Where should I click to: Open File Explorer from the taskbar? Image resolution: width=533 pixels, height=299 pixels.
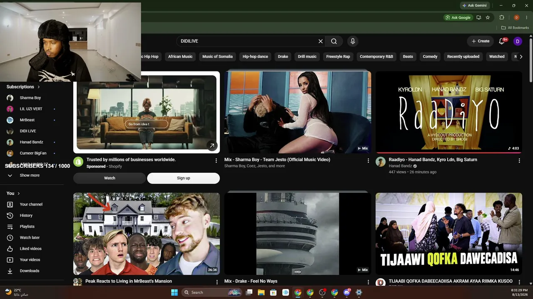coord(261,292)
